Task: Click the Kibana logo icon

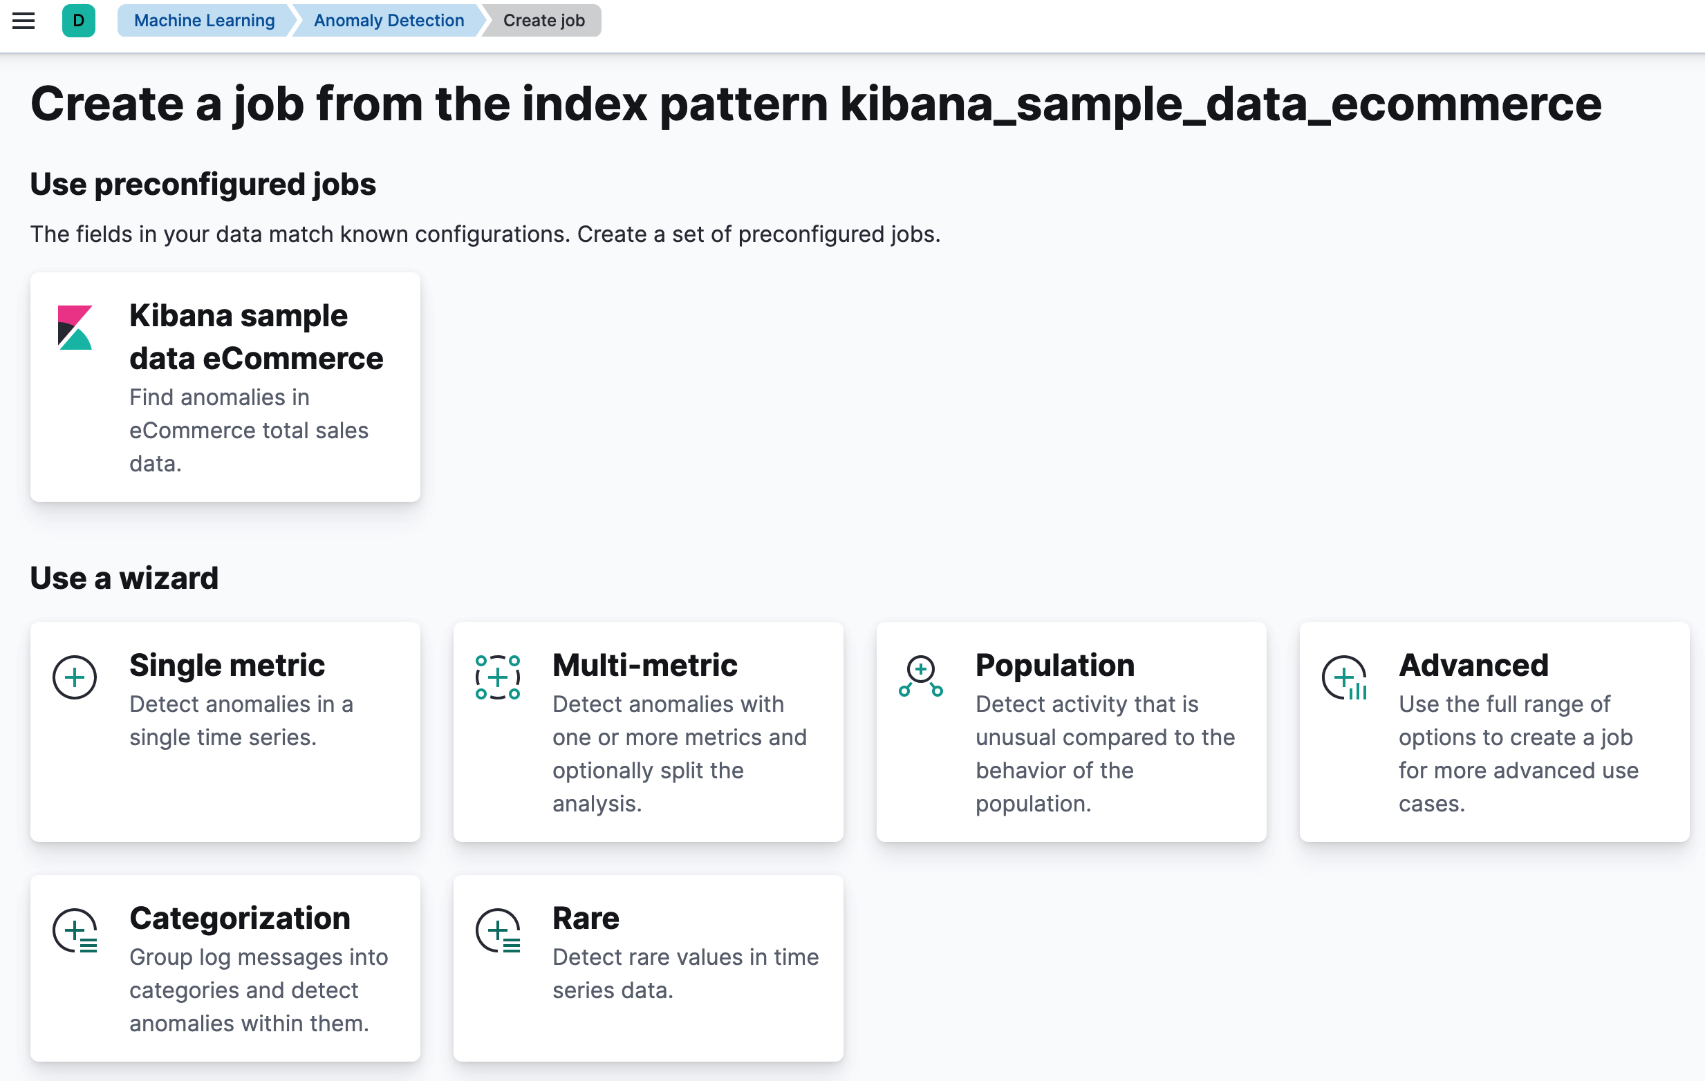Action: 75,327
